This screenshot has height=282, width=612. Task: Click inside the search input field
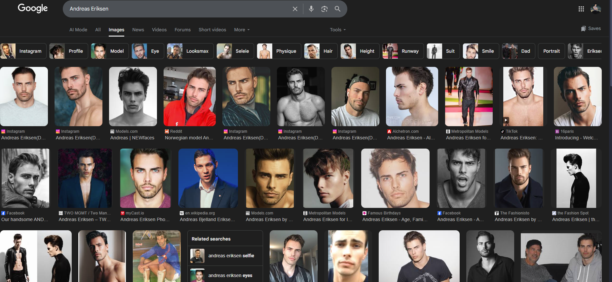click(178, 9)
